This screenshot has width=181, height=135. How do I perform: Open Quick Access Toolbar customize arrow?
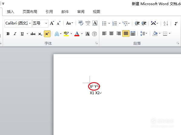(3, 4)
